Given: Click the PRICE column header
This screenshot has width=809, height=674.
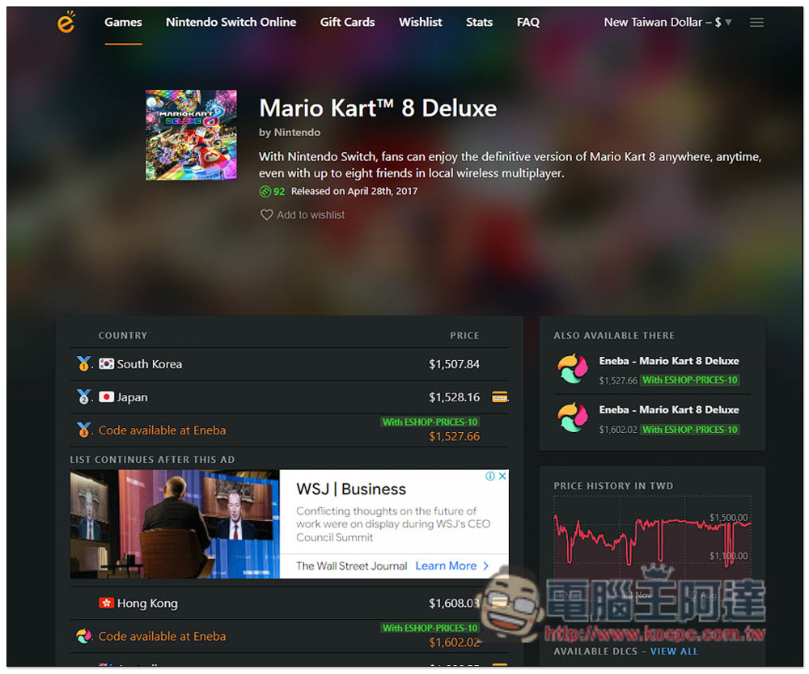Looking at the screenshot, I should point(464,336).
